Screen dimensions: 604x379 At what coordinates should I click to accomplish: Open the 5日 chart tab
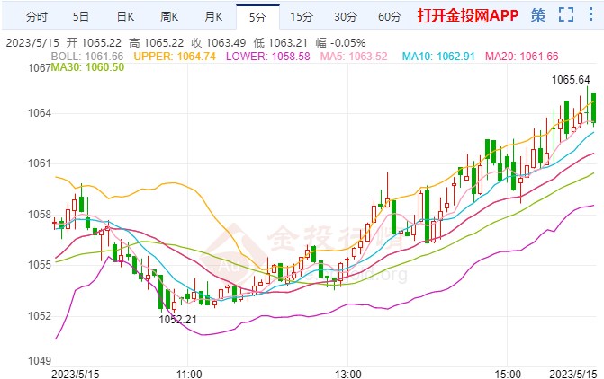click(81, 17)
